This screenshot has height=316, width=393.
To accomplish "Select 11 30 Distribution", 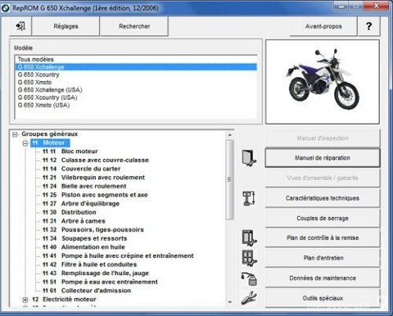I will click(70, 212).
